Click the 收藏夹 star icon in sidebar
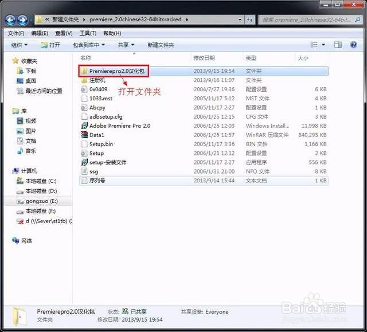 pyautogui.click(x=15, y=61)
